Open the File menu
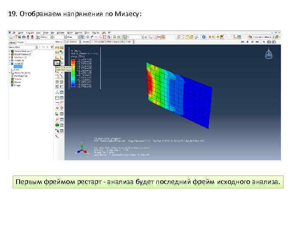Image resolution: width=306 pixels, height=229 pixels. click(x=14, y=33)
